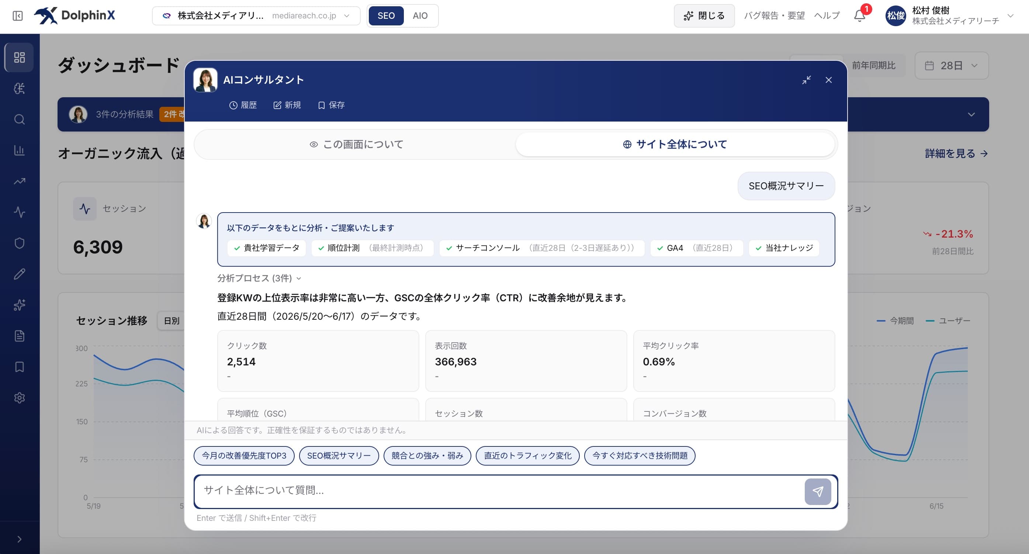Select 前年同期比 comparison option
Screen dimensions: 1029x554
pyautogui.click(x=873, y=66)
